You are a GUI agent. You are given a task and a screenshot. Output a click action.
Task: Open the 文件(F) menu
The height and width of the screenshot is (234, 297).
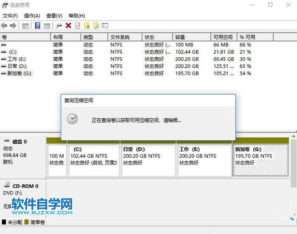[10, 16]
